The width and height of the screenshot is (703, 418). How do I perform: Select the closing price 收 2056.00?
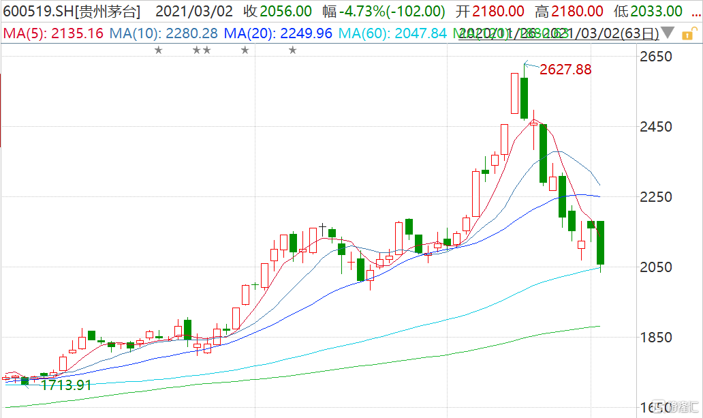(x=277, y=11)
